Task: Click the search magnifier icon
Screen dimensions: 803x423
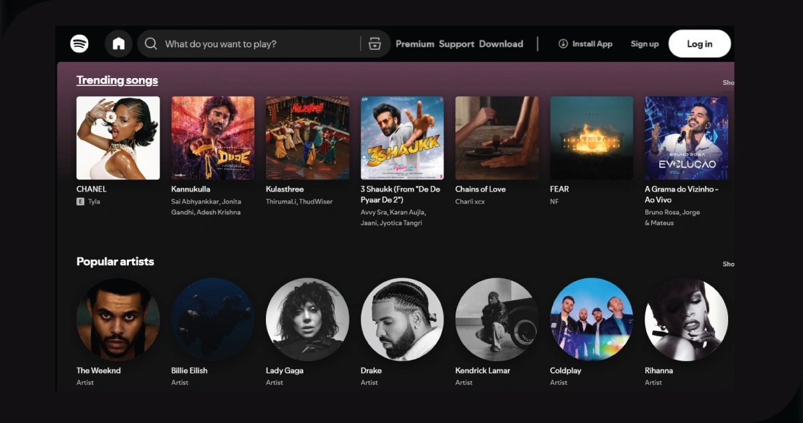Action: pos(151,43)
